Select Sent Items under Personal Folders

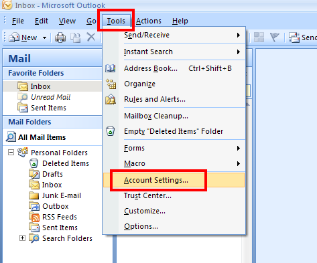(x=60, y=228)
